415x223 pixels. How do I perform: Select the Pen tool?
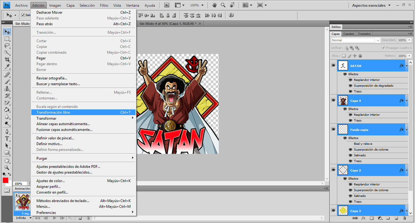tap(7, 132)
